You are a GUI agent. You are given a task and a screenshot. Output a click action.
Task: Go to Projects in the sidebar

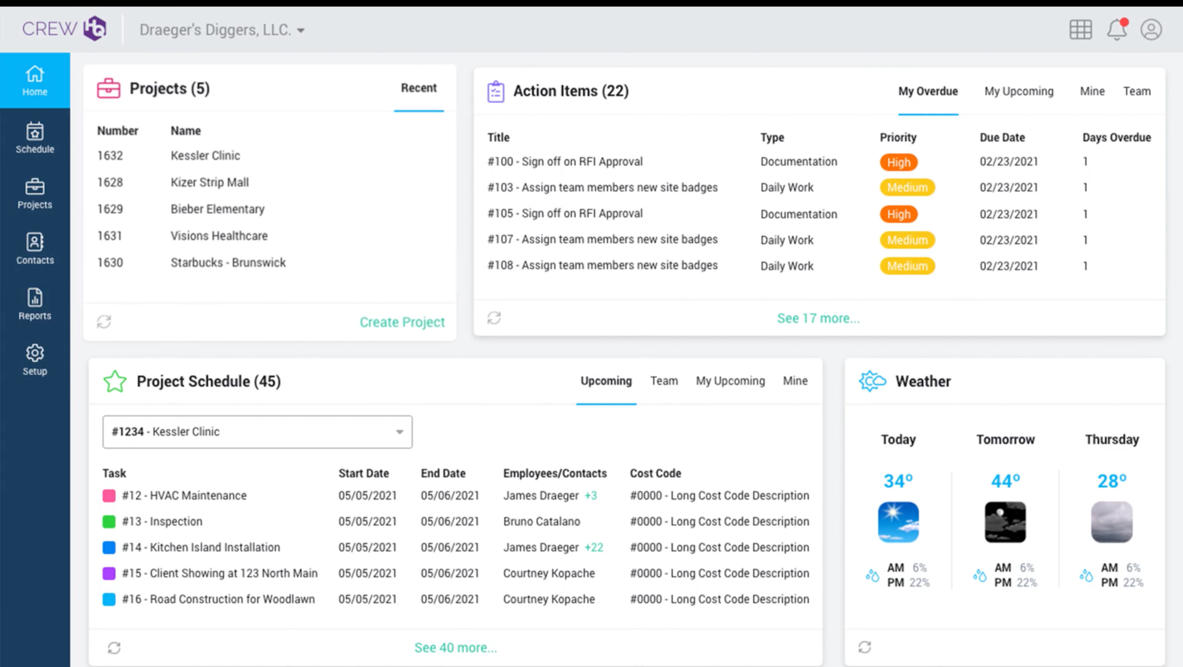(35, 193)
